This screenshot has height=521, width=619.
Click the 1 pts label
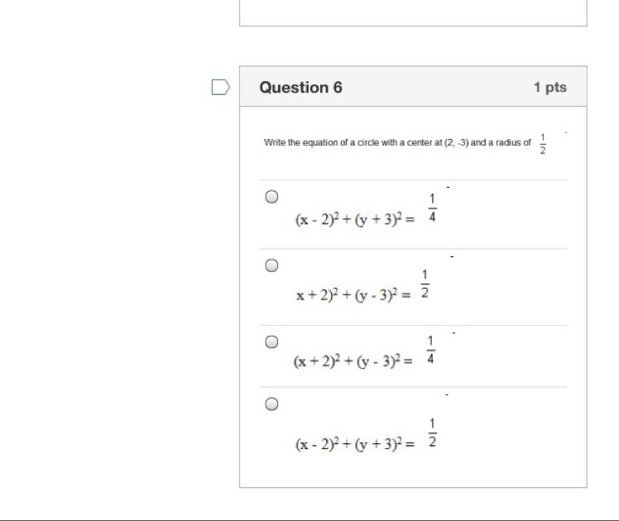549,88
